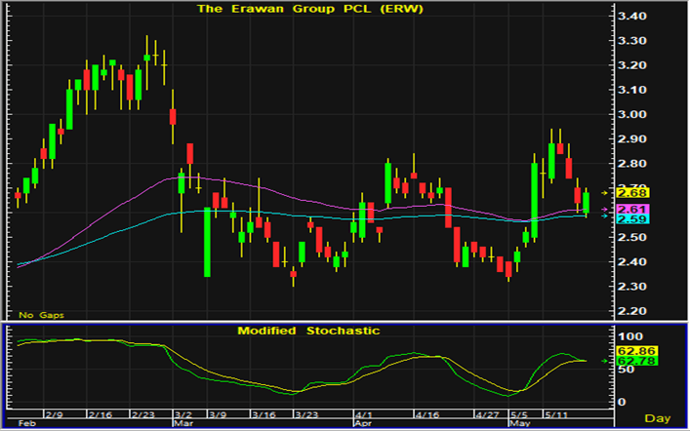Screen dimensions: 690x431
Task: Click the yellow 2.68 price label
Action: 632,193
